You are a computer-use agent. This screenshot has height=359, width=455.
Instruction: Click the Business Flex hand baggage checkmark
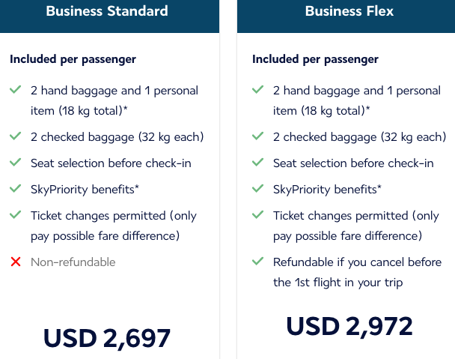point(257,89)
